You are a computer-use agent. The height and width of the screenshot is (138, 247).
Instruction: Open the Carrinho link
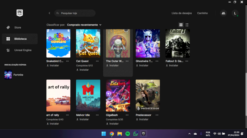click(202, 13)
